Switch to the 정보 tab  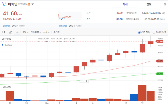tap(149, 4)
